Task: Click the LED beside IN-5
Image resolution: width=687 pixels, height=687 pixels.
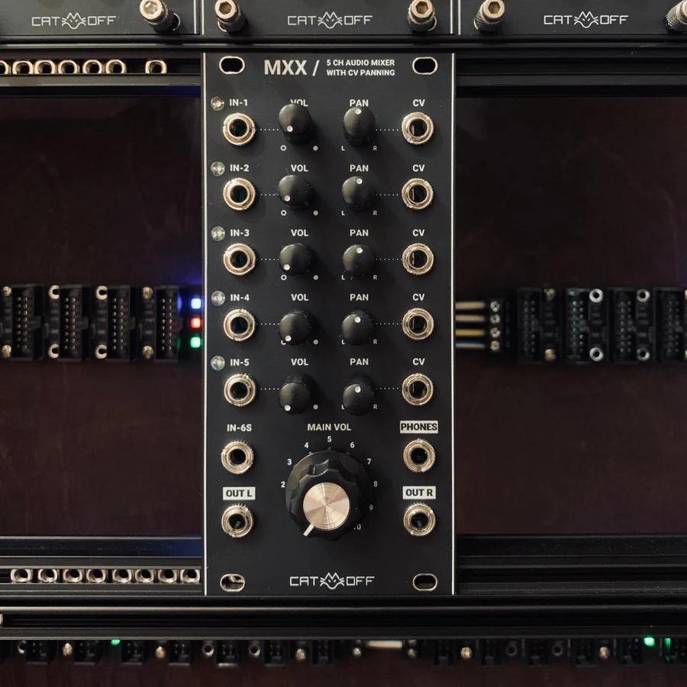Action: (x=218, y=363)
